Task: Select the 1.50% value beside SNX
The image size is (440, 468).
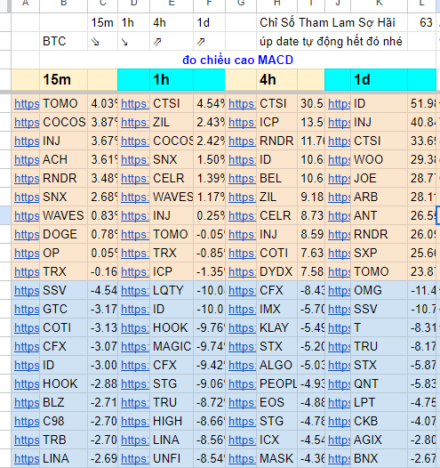Action: (209, 159)
